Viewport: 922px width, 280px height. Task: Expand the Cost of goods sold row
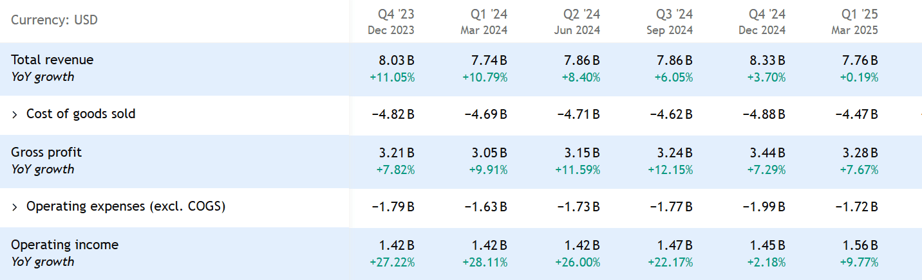[x=15, y=114]
